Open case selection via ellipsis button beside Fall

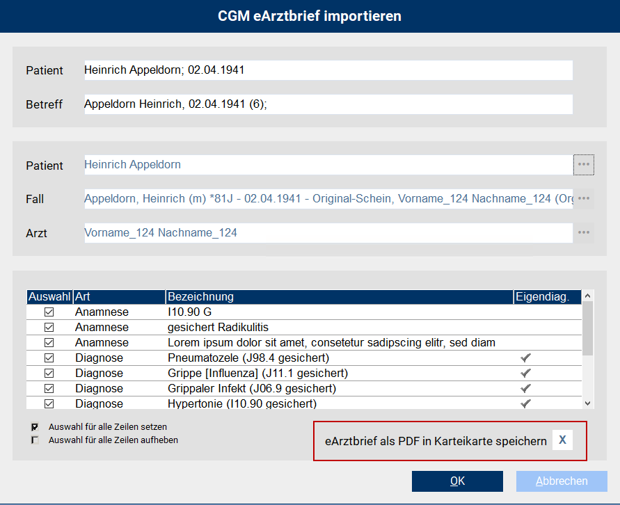pyautogui.click(x=583, y=199)
